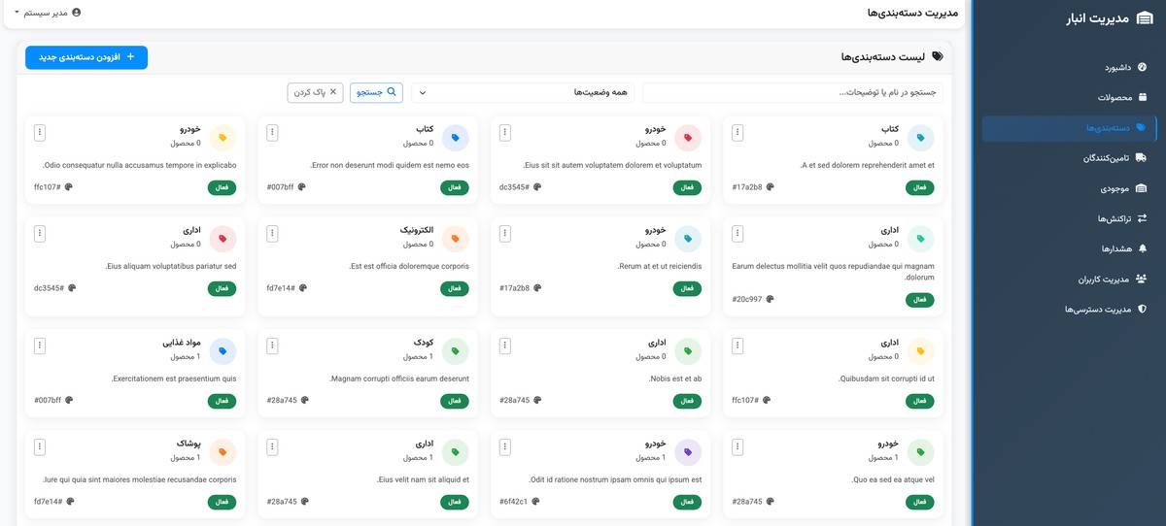Open three-dot menu on کودک card

[272, 345]
